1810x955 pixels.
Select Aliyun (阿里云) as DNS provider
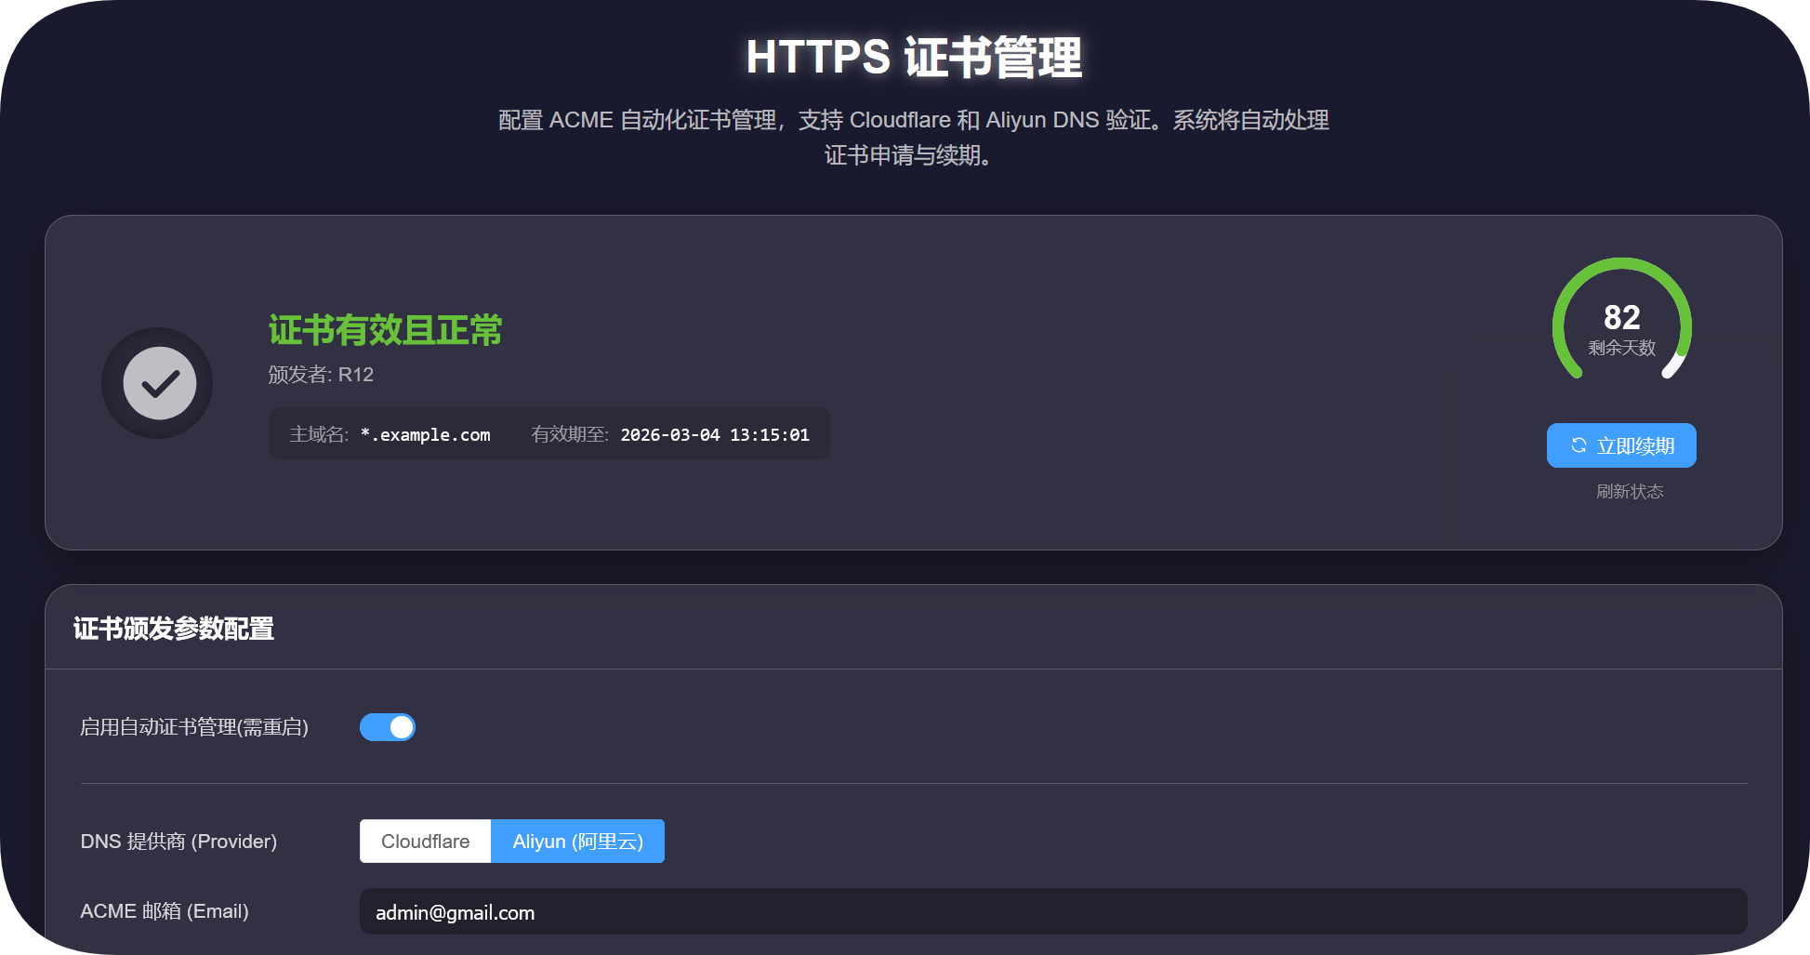[x=577, y=841]
